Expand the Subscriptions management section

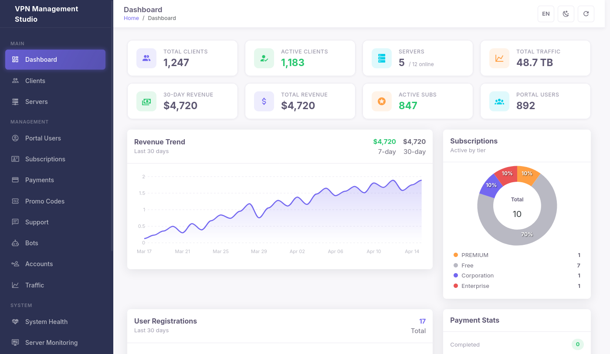(x=44, y=159)
